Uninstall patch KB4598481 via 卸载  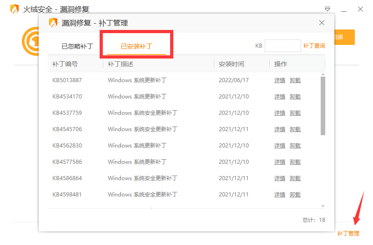295,195
